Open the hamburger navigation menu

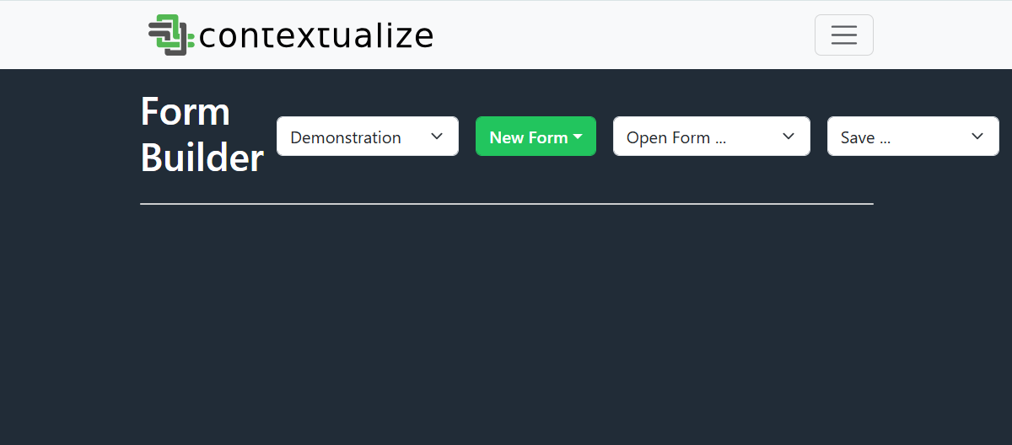point(843,35)
